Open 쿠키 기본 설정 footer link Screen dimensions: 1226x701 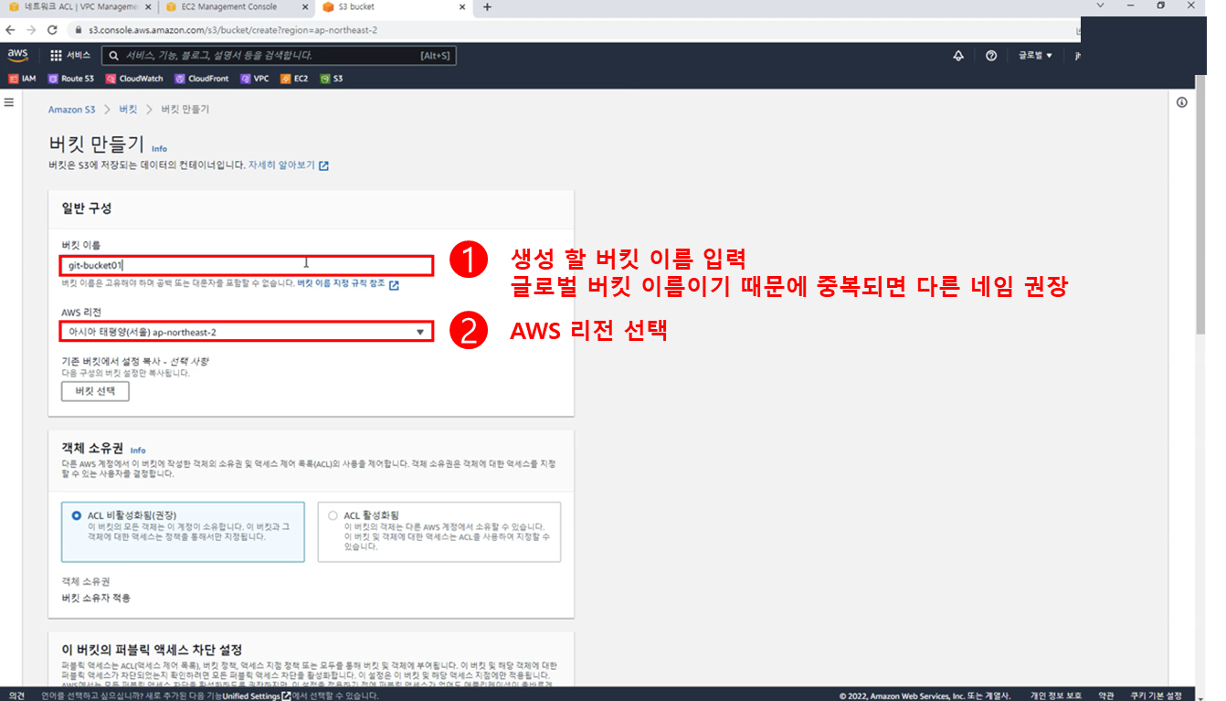(x=1156, y=696)
